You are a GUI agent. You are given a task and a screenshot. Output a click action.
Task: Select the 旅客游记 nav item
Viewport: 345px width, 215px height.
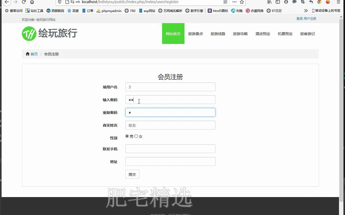click(307, 34)
